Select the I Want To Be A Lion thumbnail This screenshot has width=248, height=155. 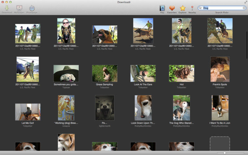[x=220, y=108]
